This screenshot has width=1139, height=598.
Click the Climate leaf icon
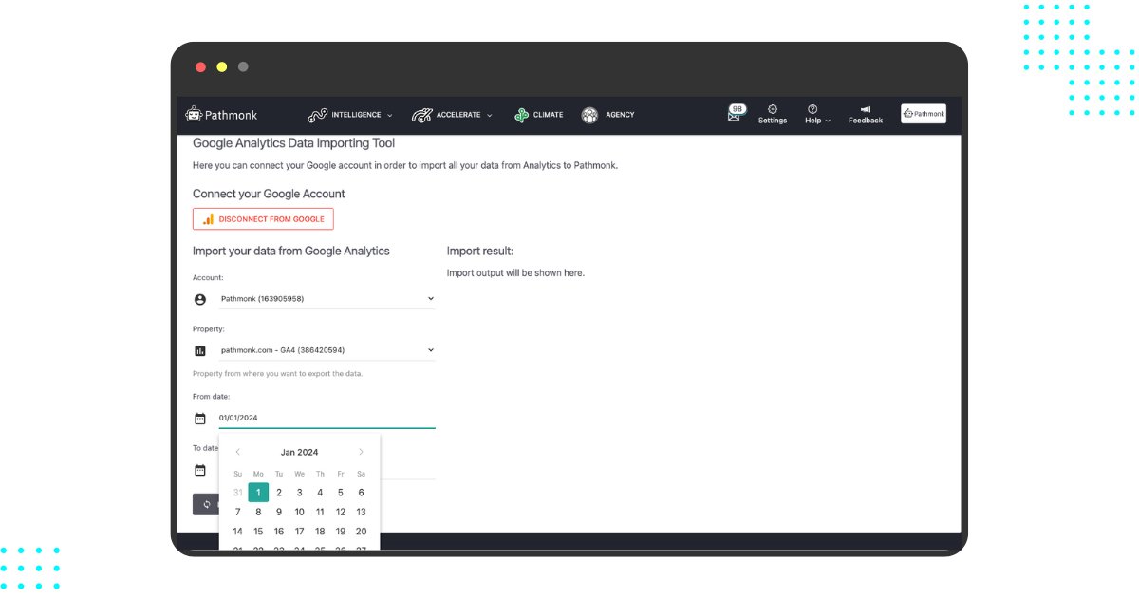point(521,114)
